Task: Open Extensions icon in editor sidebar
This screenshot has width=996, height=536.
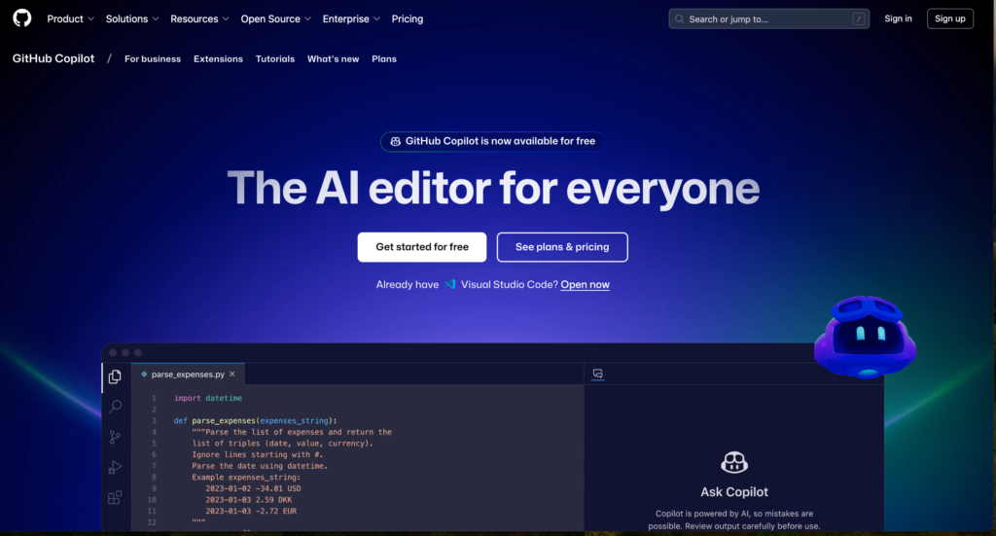Action: click(x=115, y=497)
